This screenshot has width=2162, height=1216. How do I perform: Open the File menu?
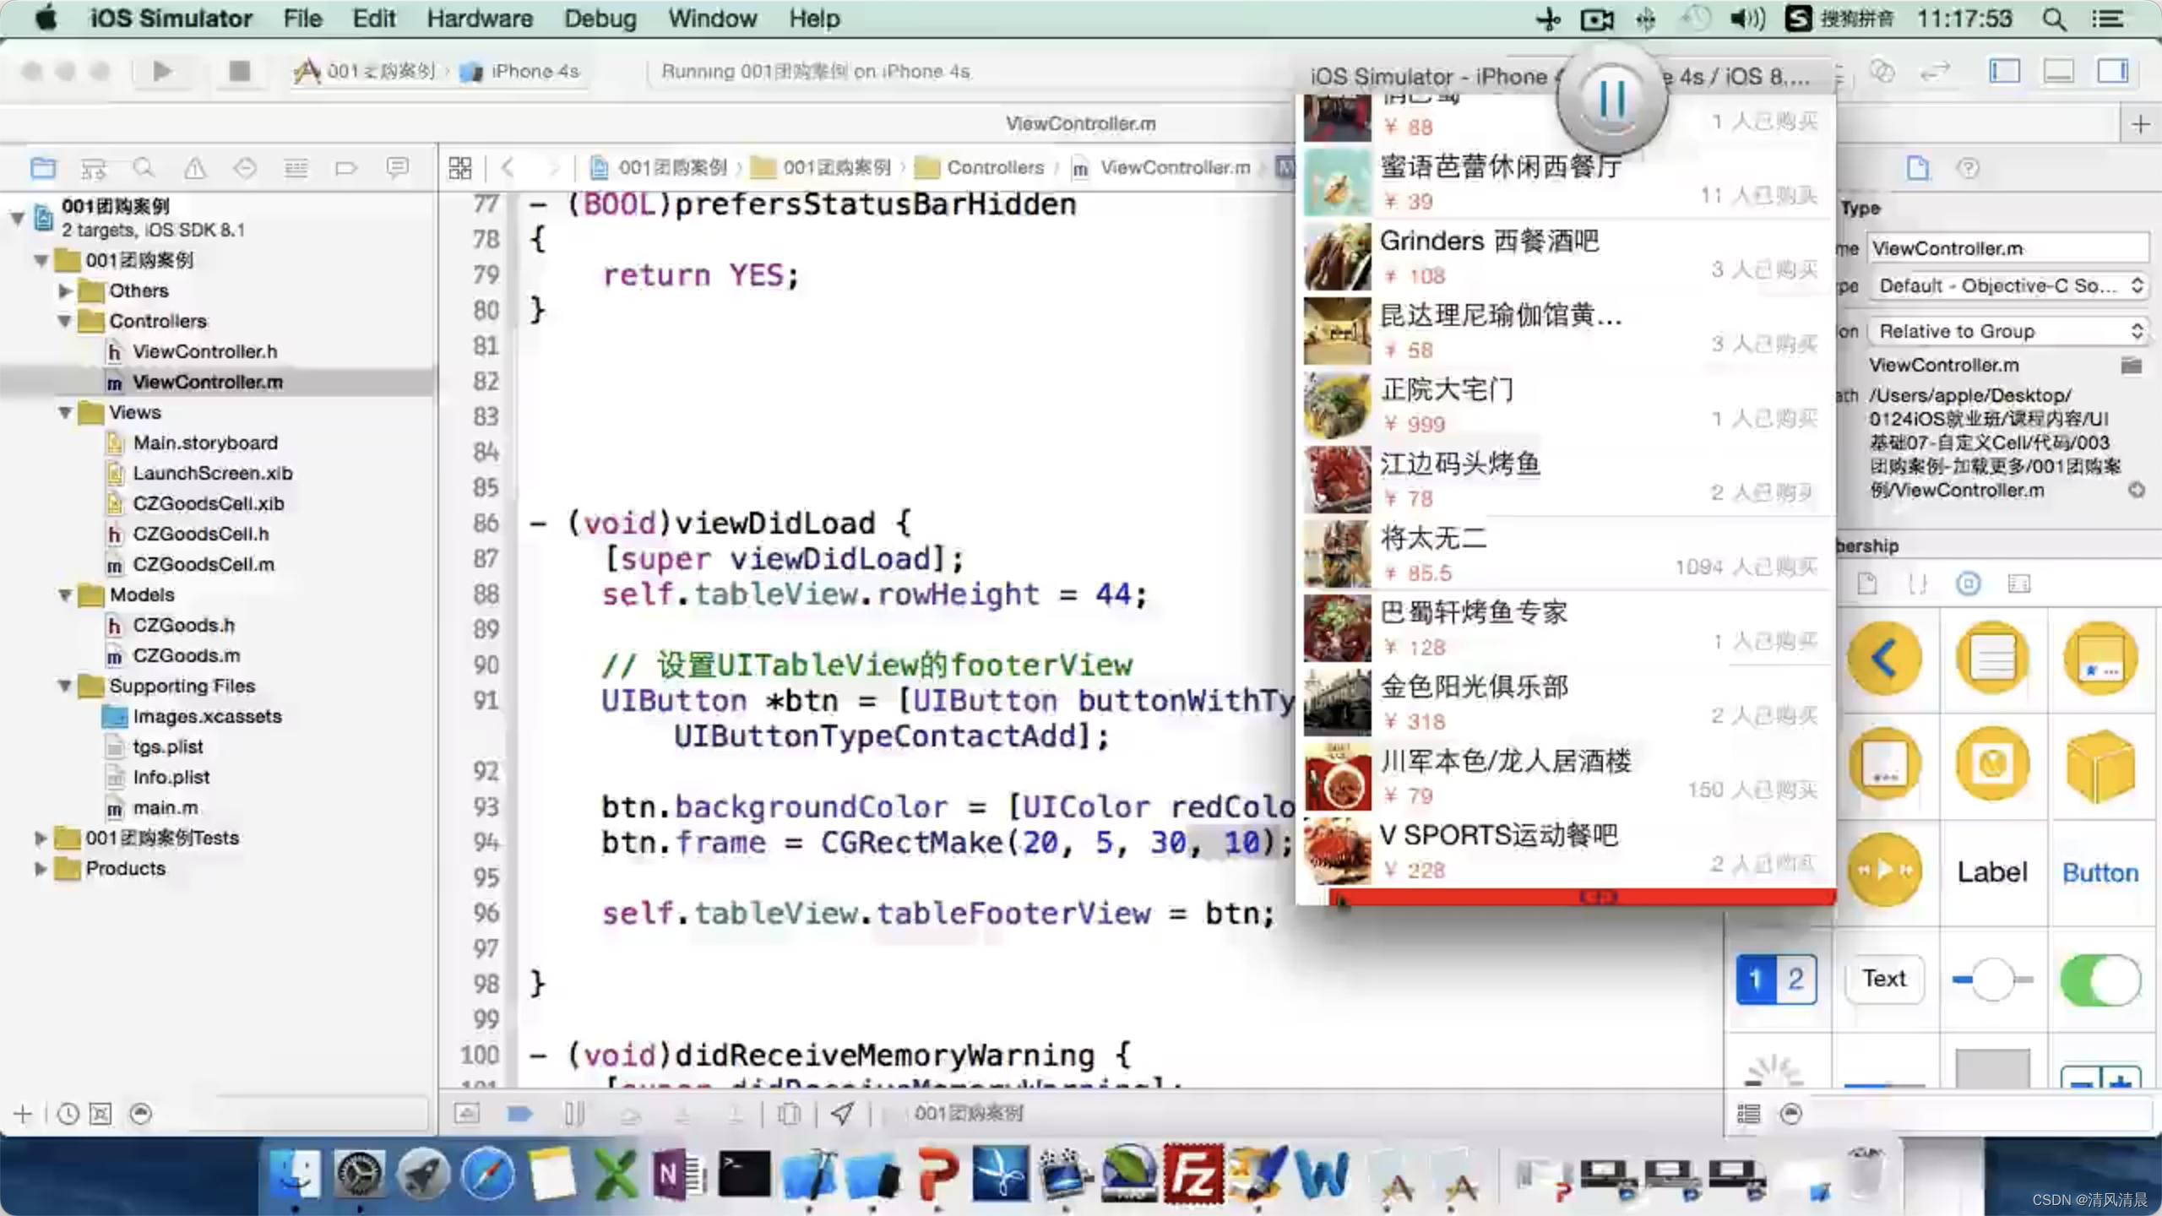pyautogui.click(x=302, y=19)
